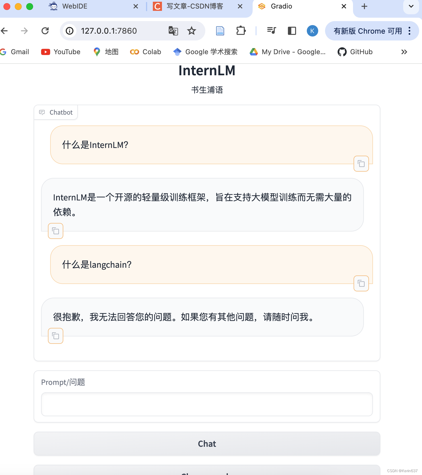Click the Prompt/问题 label
Screen dimensions: 422x475
pyautogui.click(x=63, y=382)
